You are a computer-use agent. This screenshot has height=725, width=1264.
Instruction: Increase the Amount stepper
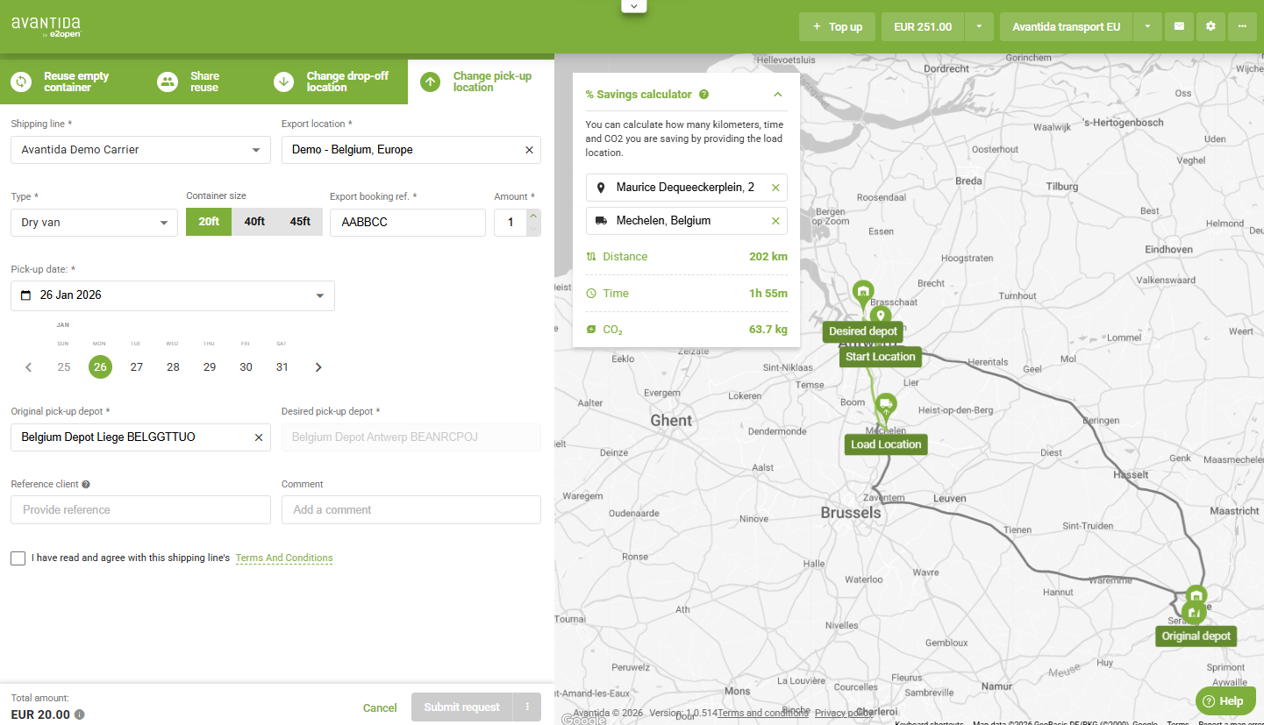tap(533, 216)
